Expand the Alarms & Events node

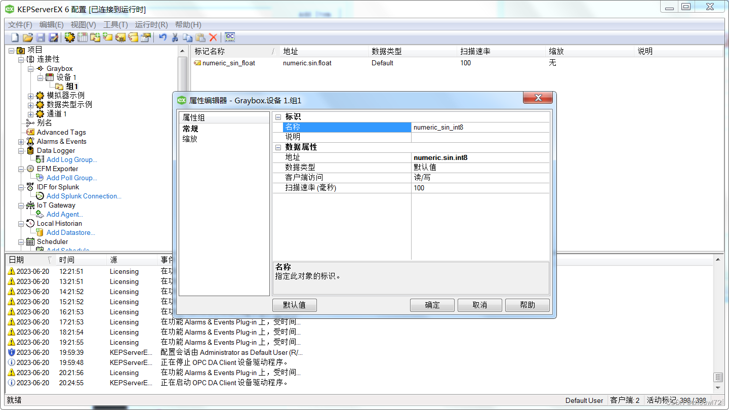click(21, 141)
